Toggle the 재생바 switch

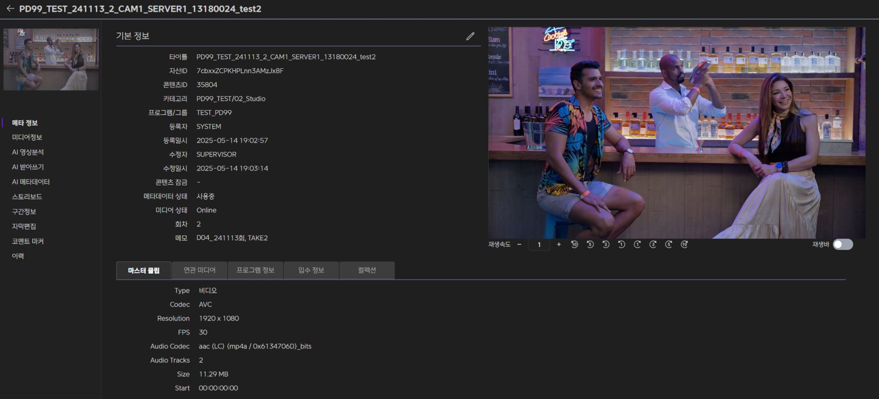[843, 244]
